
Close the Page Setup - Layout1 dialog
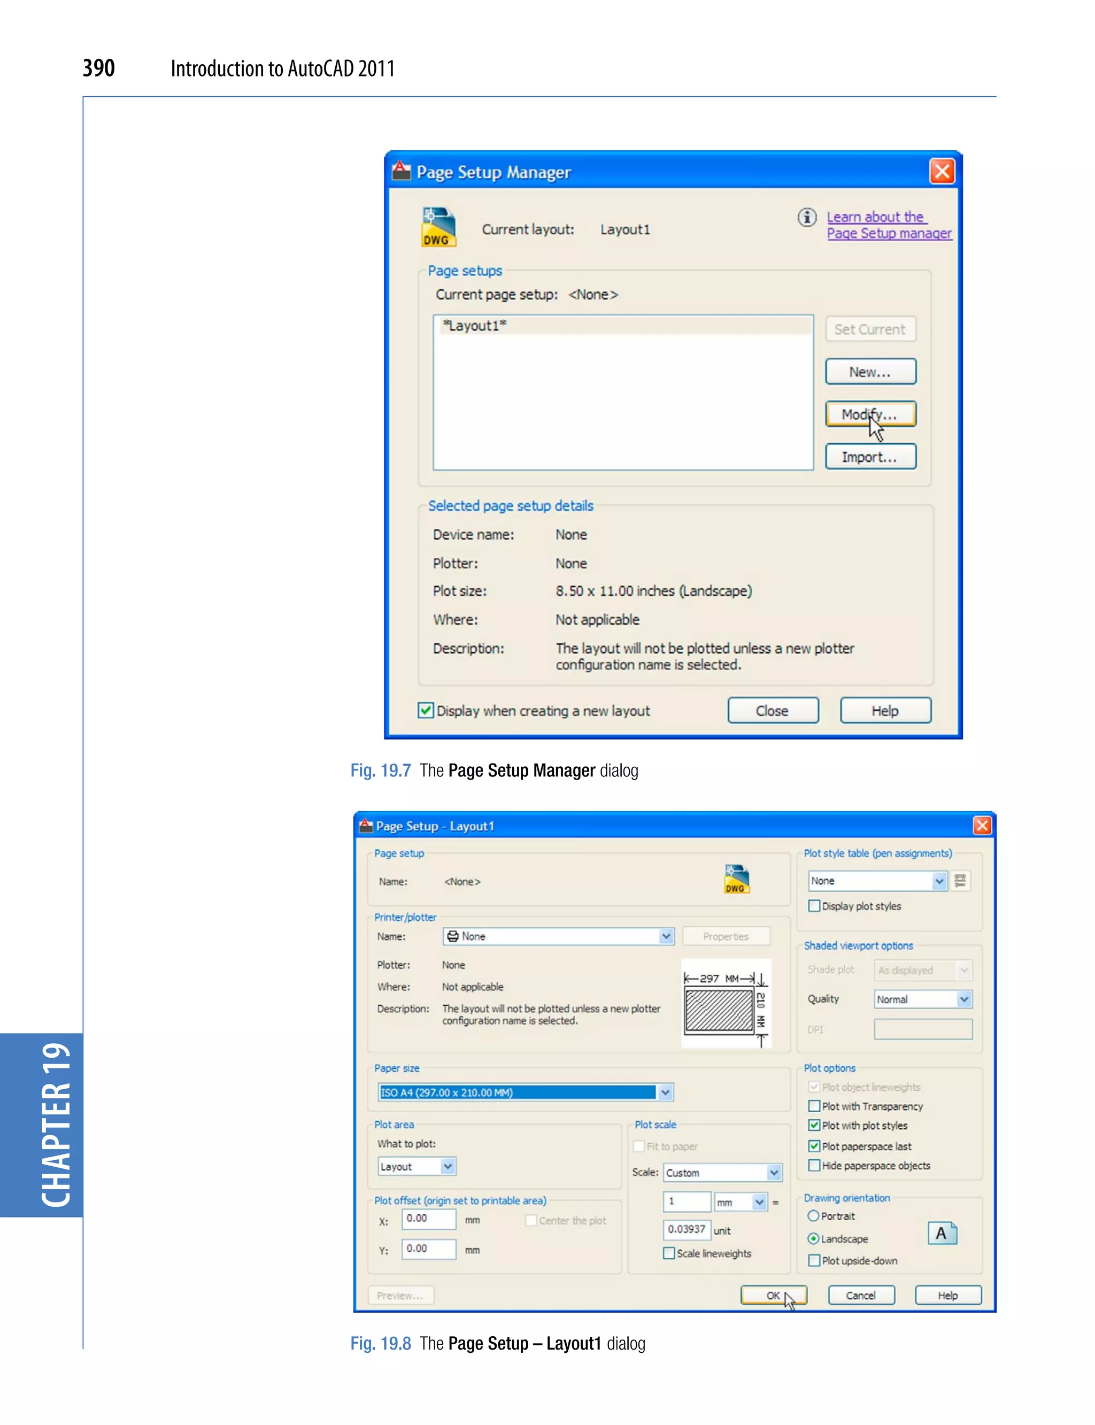[982, 825]
